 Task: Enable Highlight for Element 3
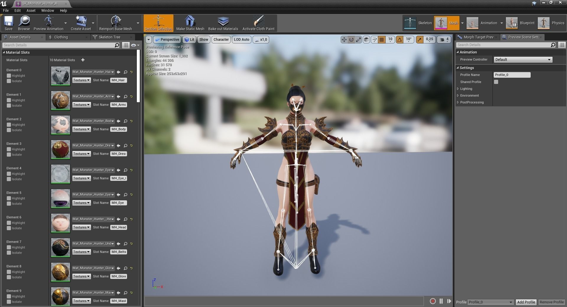[x=9, y=149]
